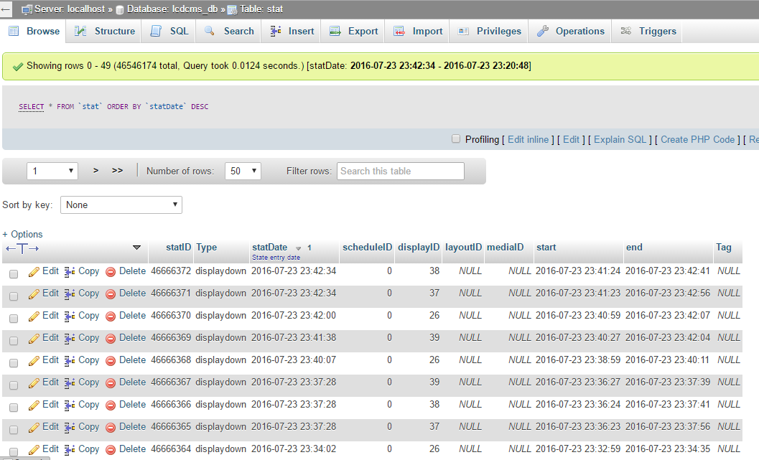759x460 pixels.
Task: Open the page number dropdown
Action: click(52, 171)
